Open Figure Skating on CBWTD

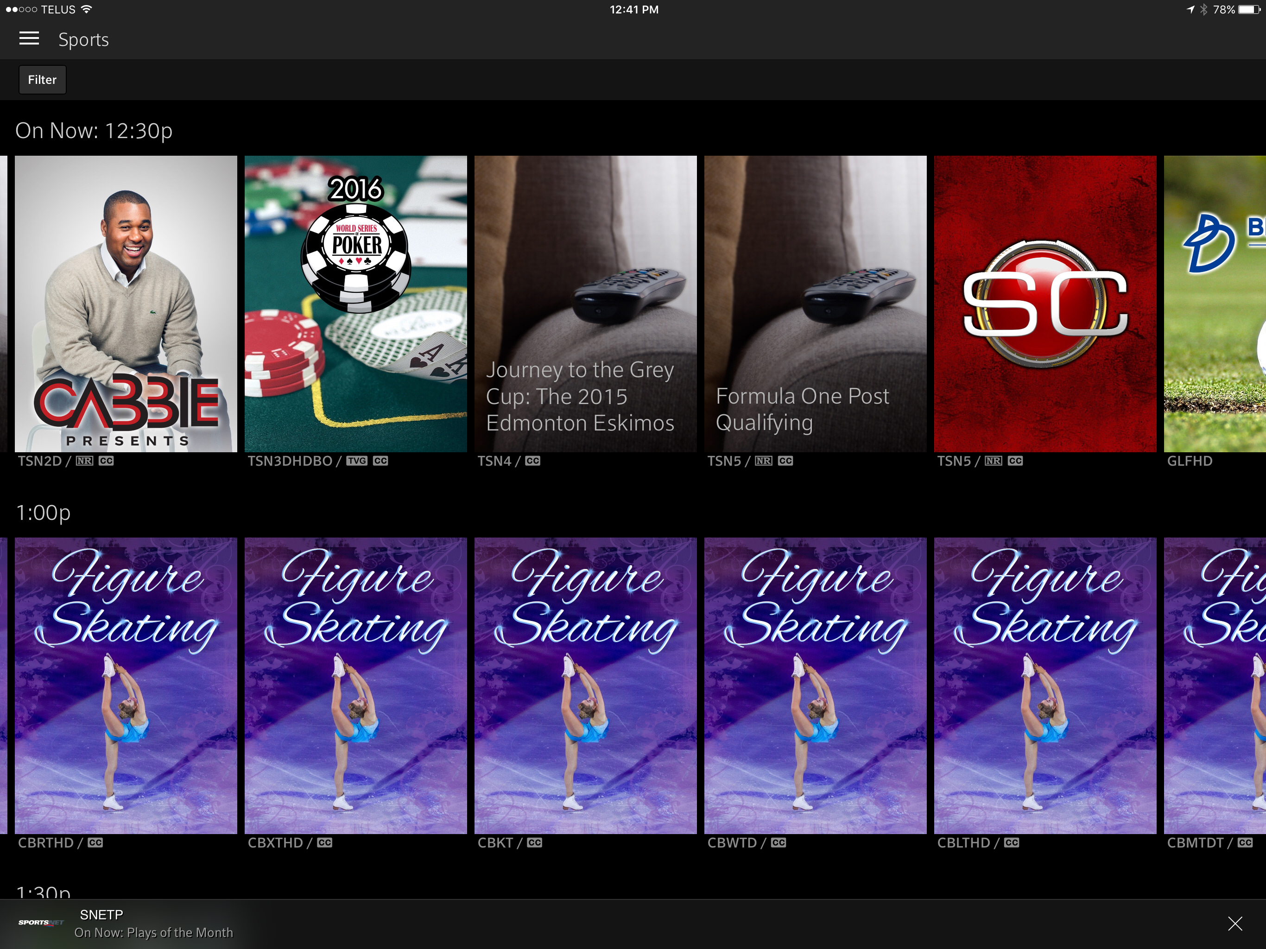pos(815,686)
